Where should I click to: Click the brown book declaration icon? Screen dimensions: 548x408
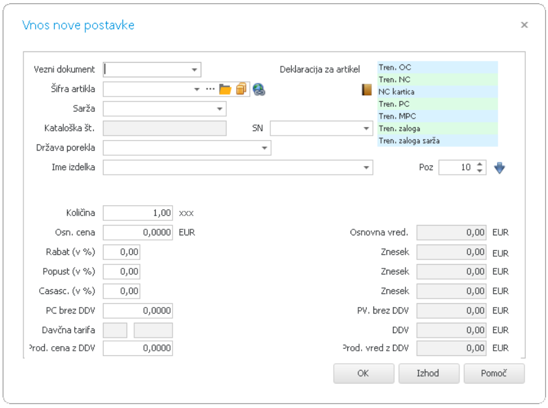click(x=367, y=90)
